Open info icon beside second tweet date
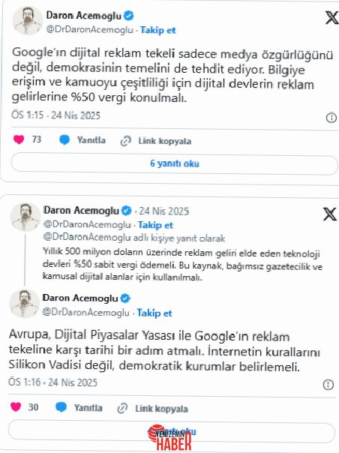This screenshot has width=339, height=453. (x=328, y=385)
